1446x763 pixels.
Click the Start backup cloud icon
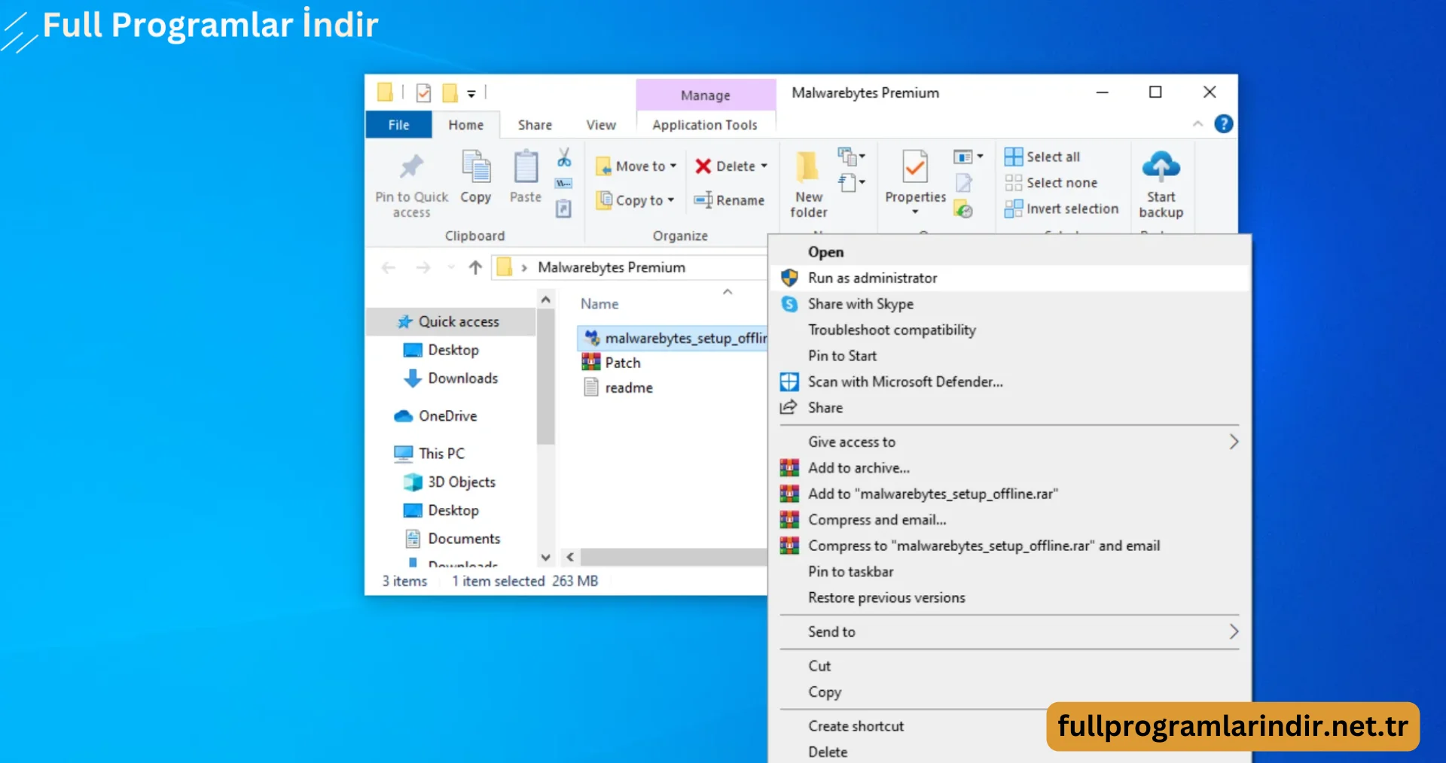(x=1161, y=166)
